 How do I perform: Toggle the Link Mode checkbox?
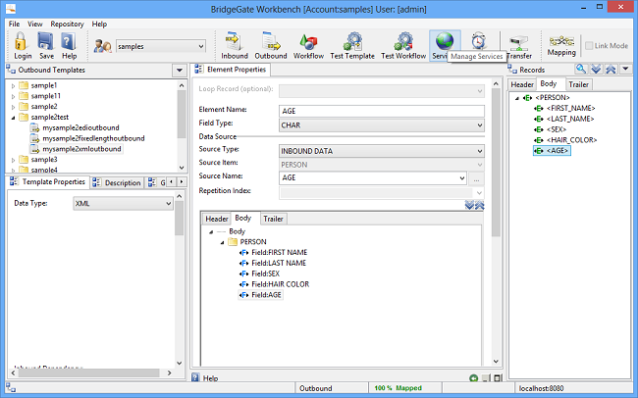click(x=589, y=46)
